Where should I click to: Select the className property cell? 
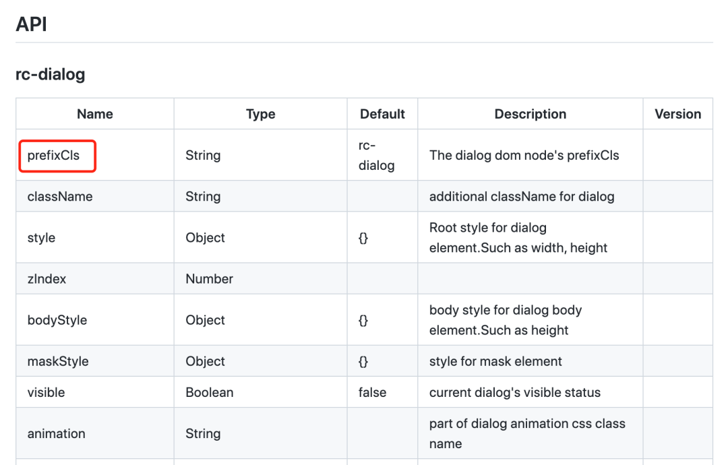(x=60, y=197)
